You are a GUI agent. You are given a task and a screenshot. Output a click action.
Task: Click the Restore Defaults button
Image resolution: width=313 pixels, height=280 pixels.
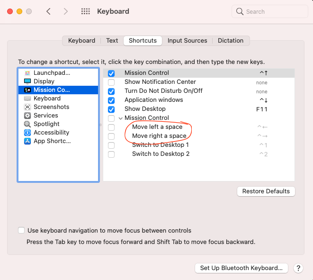(x=266, y=191)
